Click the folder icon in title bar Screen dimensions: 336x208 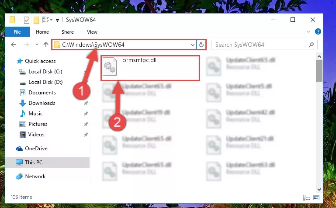tap(12, 20)
